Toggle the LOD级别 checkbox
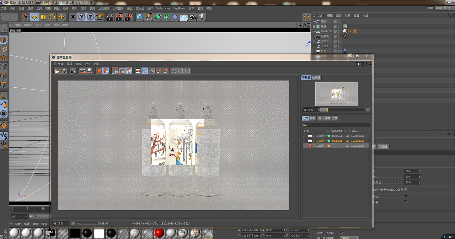 click(406, 189)
